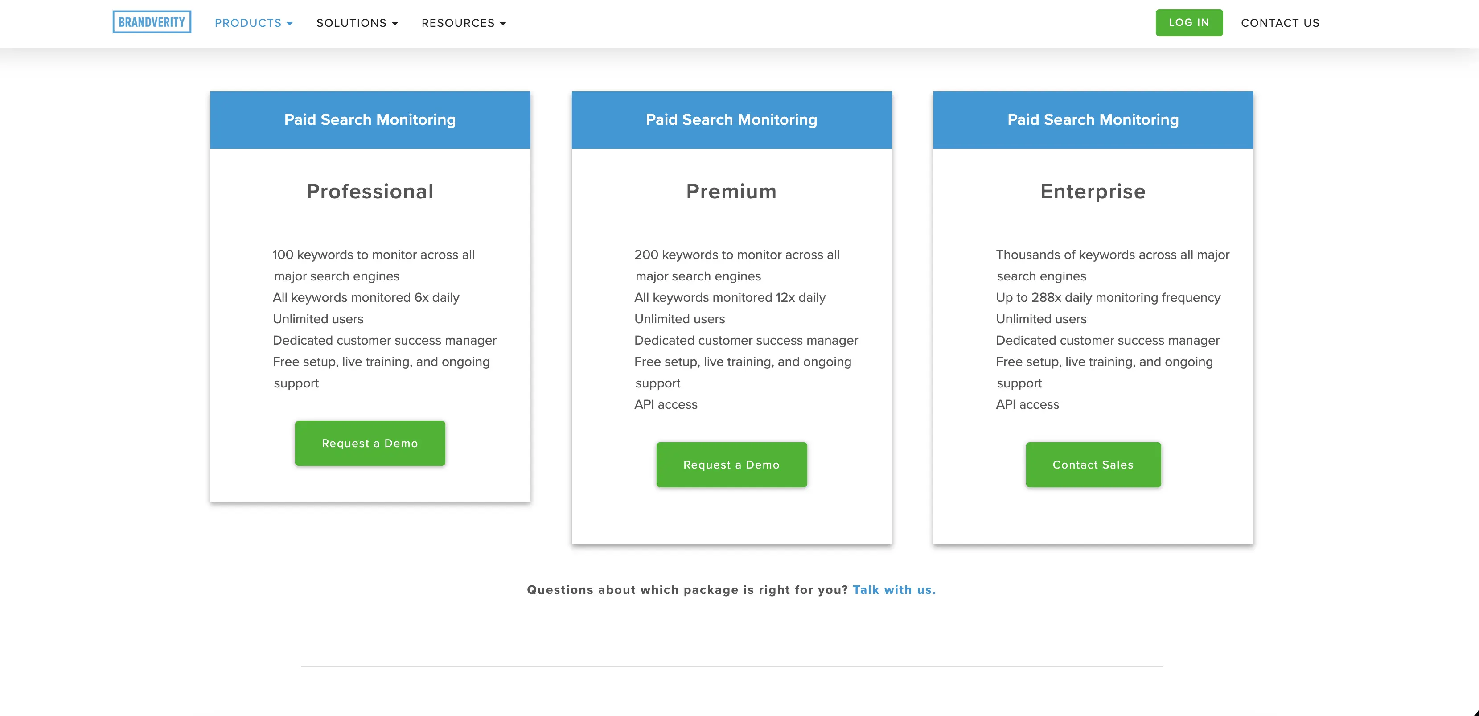1479x716 pixels.
Task: Click Contact Sales for Enterprise plan
Action: [1093, 465]
